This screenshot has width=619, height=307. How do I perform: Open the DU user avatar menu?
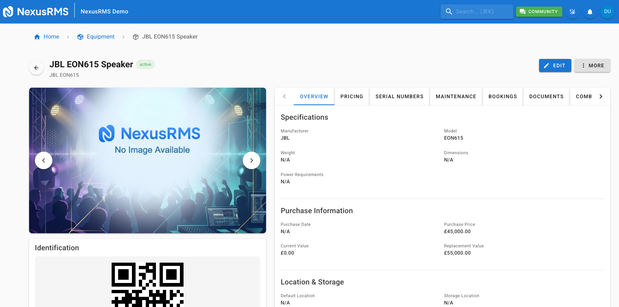click(607, 12)
